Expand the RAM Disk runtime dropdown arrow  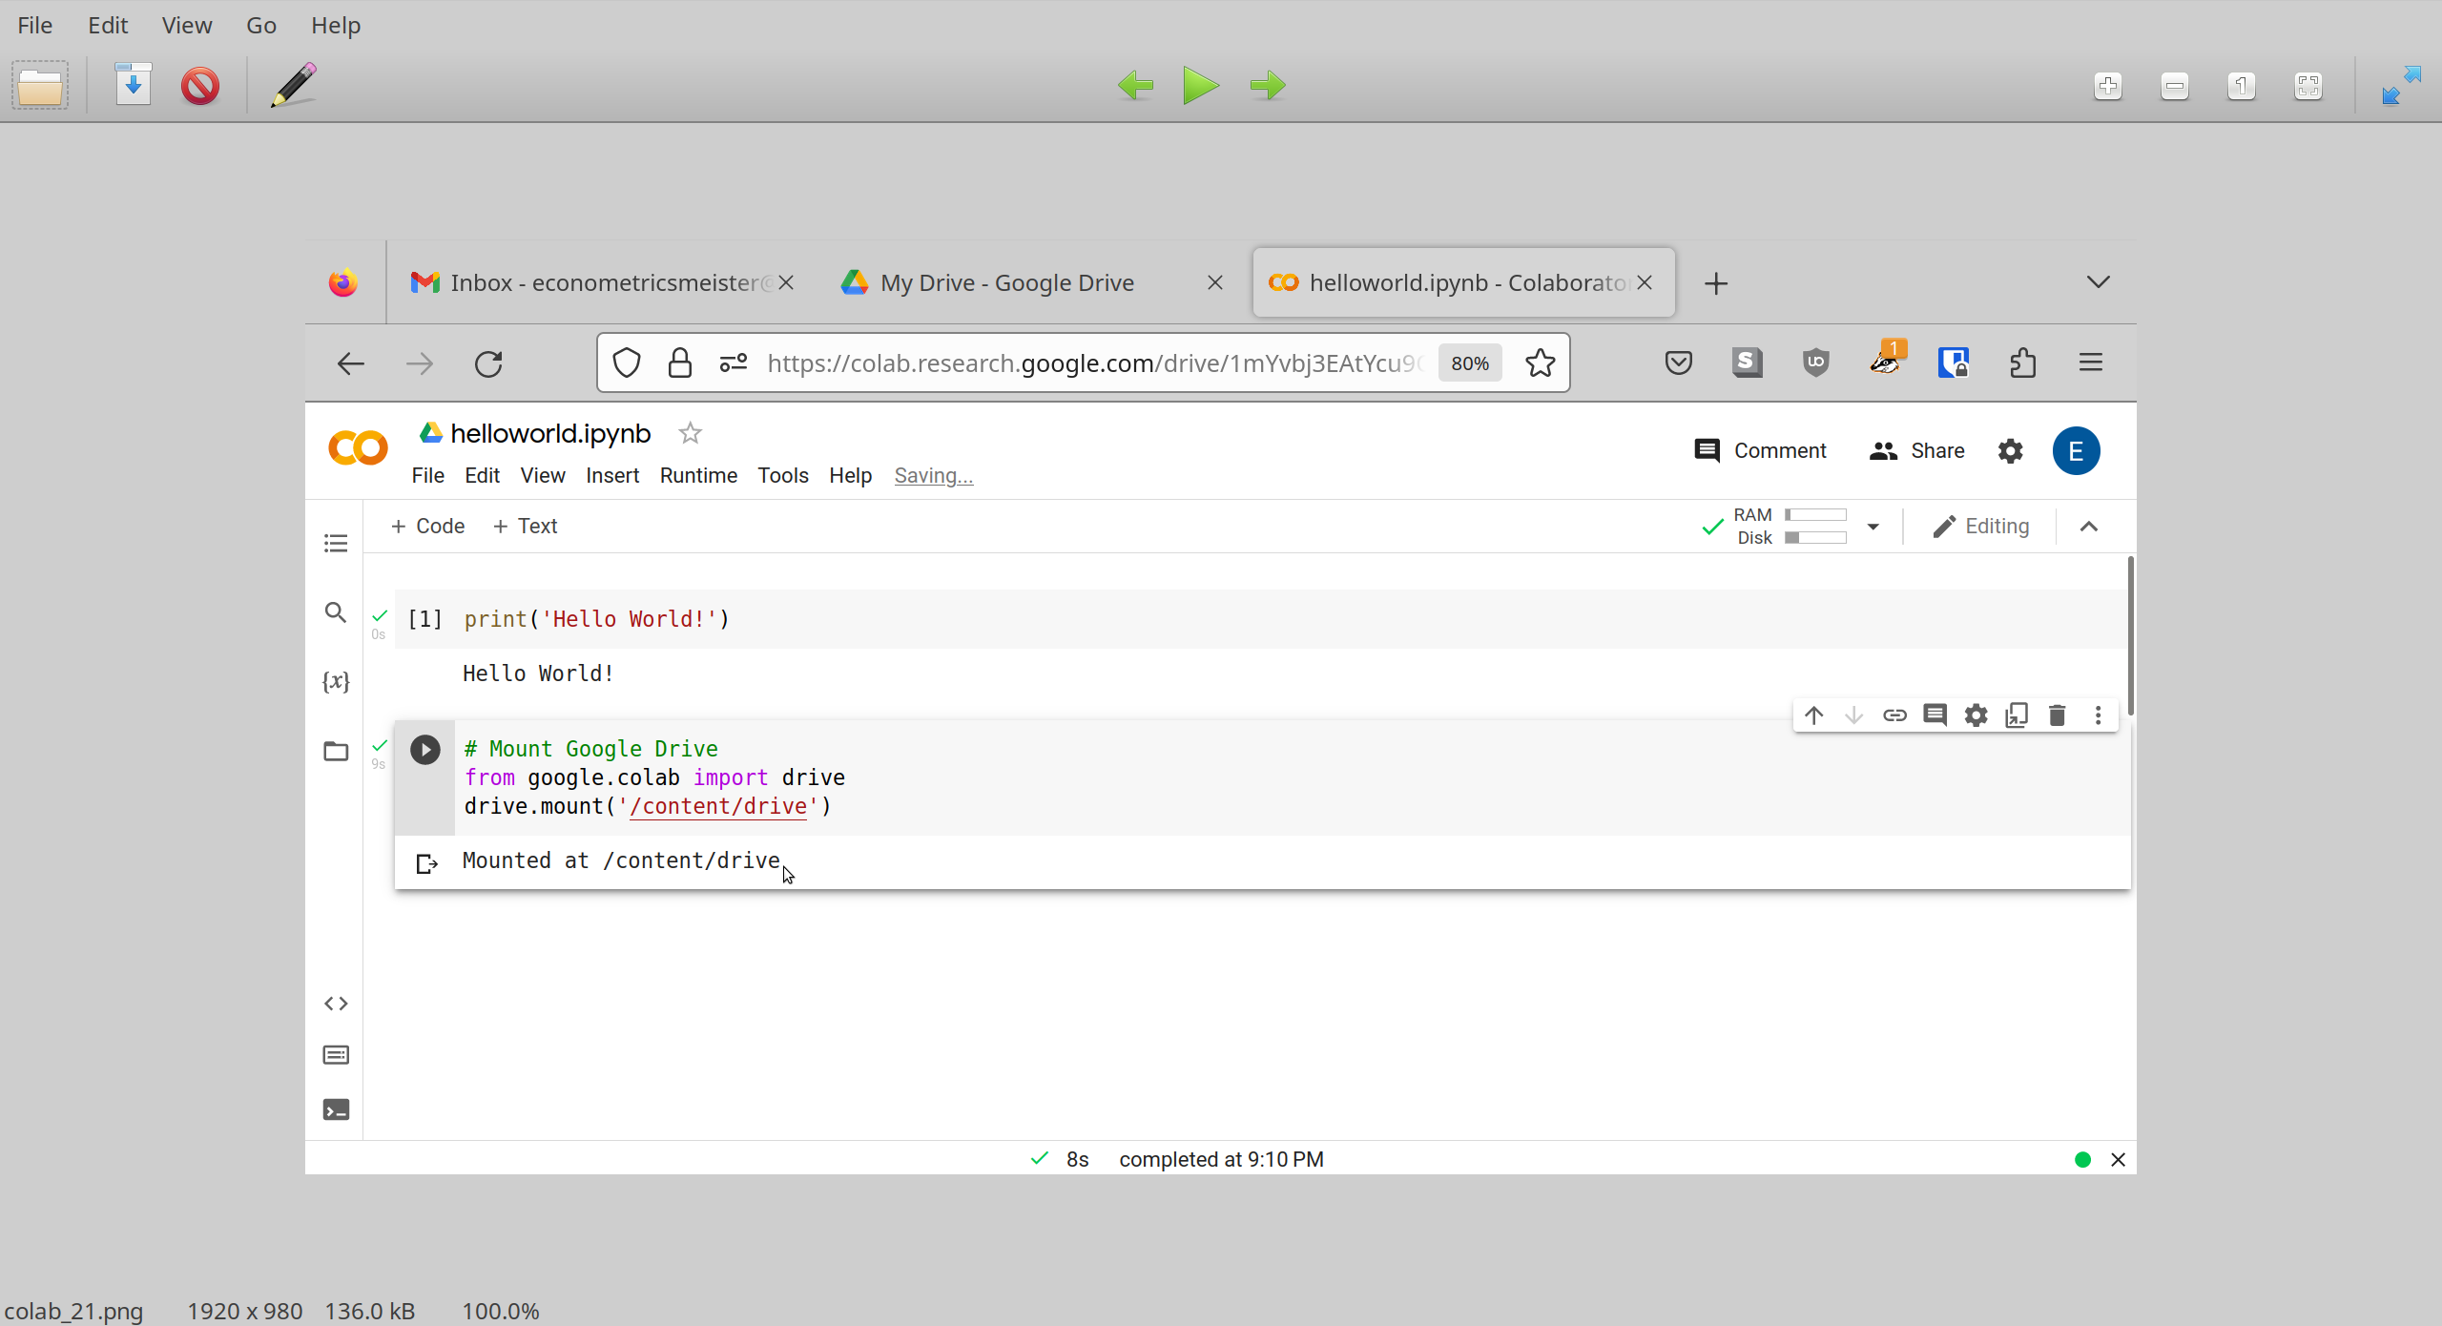pyautogui.click(x=1873, y=527)
